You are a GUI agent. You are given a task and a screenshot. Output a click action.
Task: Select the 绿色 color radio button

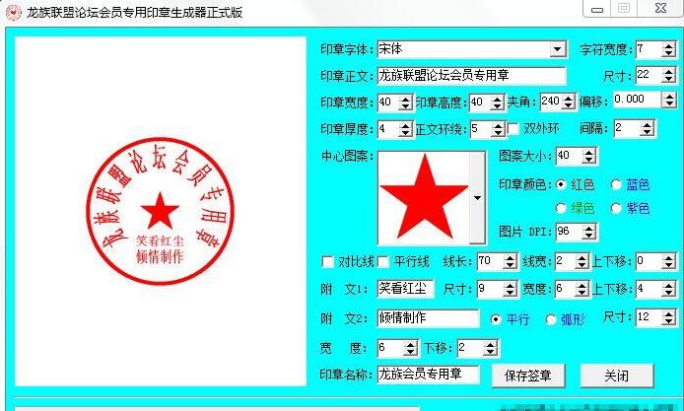pos(561,208)
